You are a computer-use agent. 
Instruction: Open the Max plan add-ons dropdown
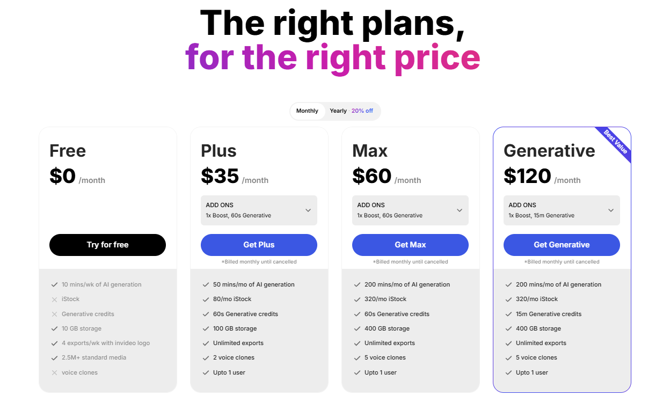point(460,210)
